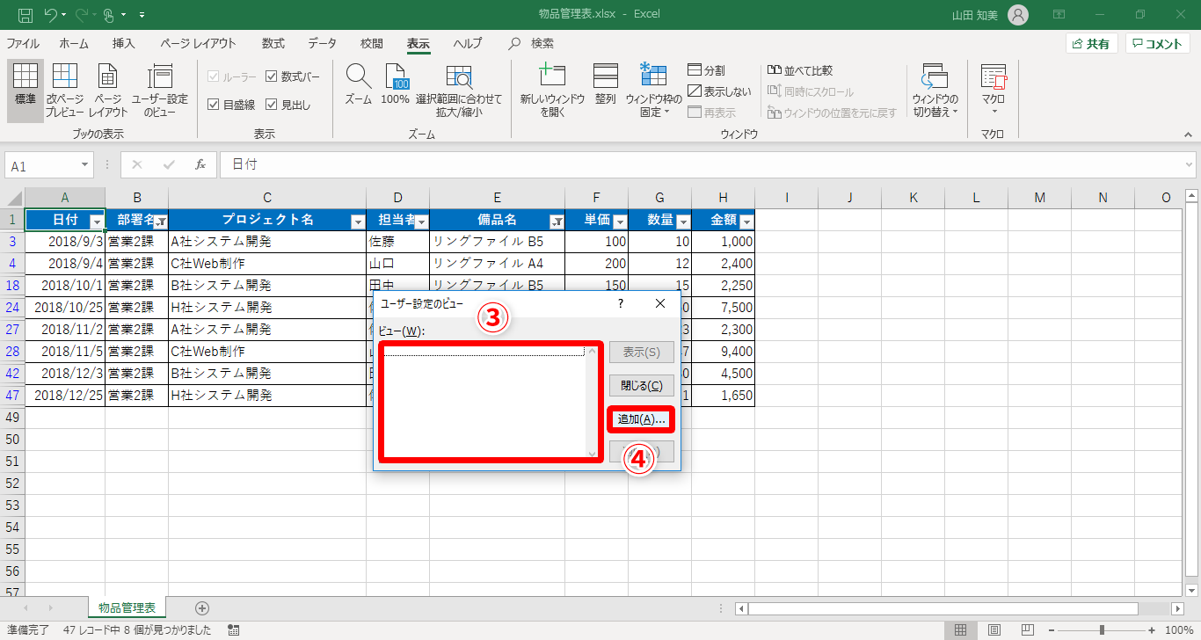Open the Name Box dropdown
The height and width of the screenshot is (640, 1201).
(x=85, y=164)
